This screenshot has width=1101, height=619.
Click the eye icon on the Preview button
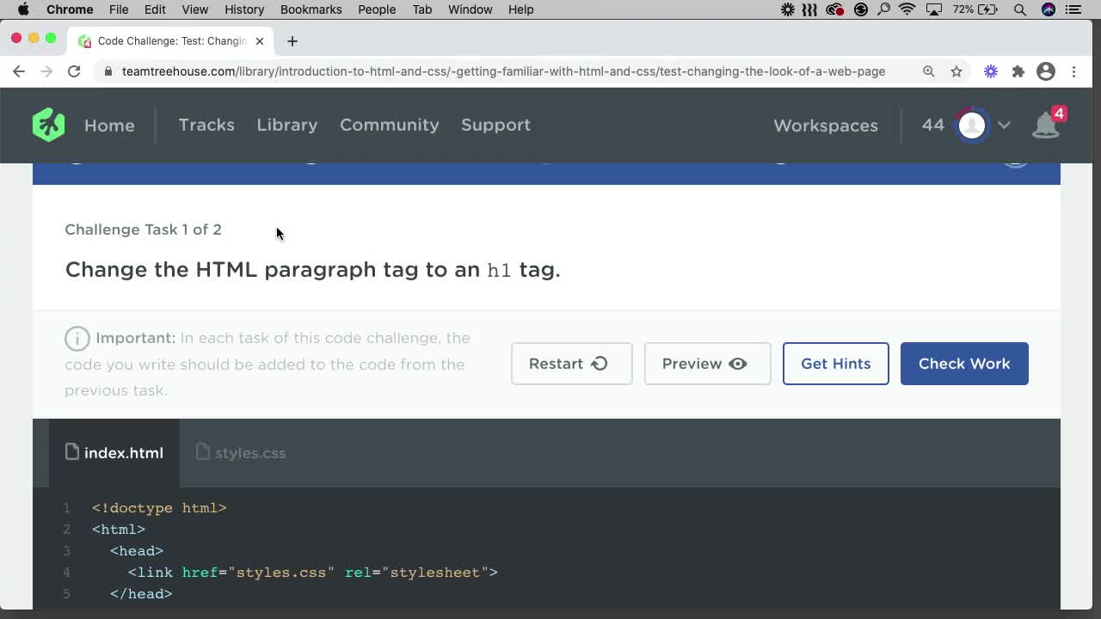[x=738, y=364]
